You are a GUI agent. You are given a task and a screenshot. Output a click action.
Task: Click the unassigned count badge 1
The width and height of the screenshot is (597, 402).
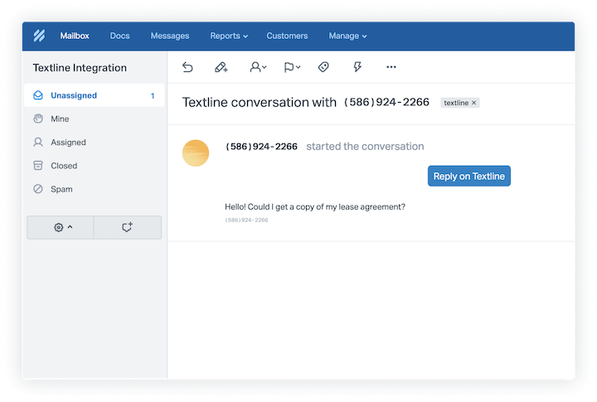click(153, 95)
